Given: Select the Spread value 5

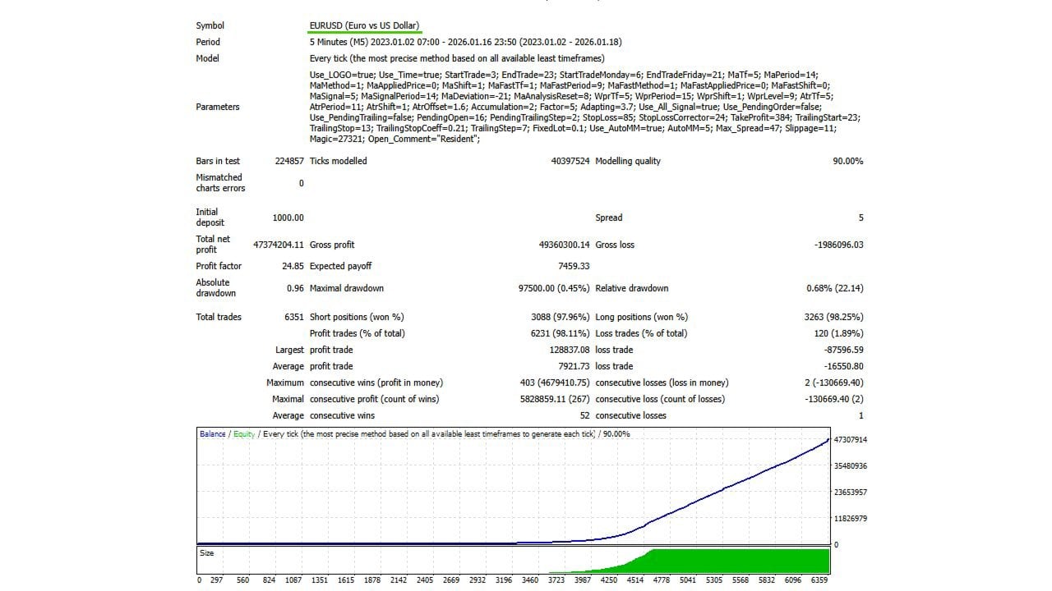Looking at the screenshot, I should click(x=861, y=218).
